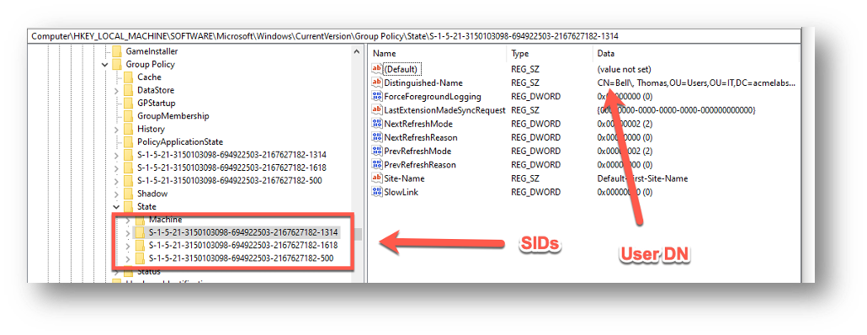Expand the Machine subkey under State

tap(128, 220)
